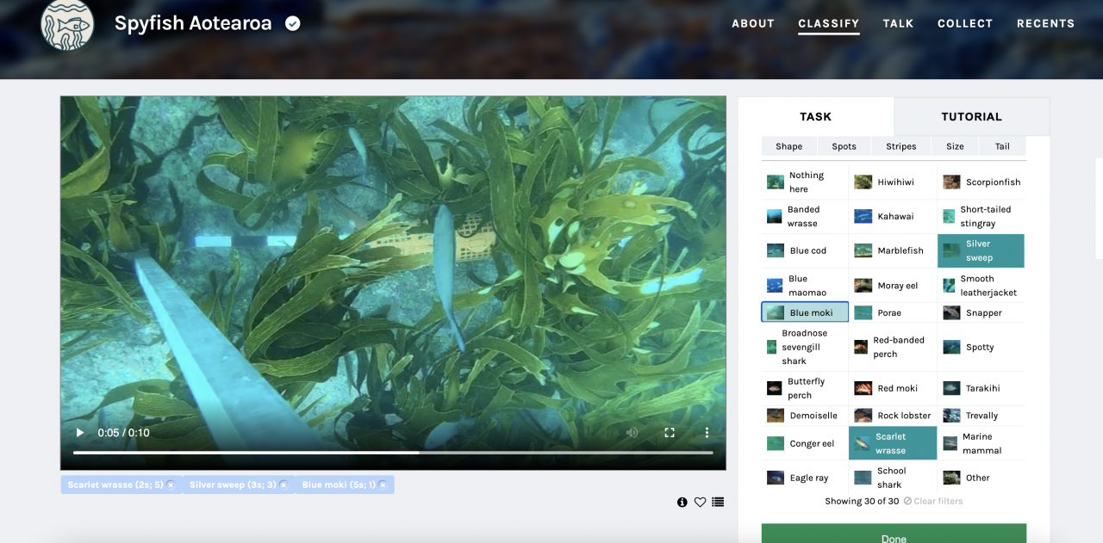The width and height of the screenshot is (1103, 543).
Task: Click the Marine mammal option
Action: pyautogui.click(x=981, y=443)
